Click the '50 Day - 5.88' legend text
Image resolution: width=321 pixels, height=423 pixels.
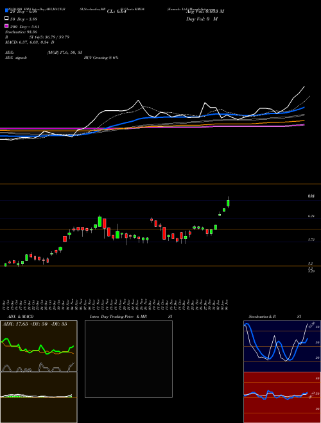coord(24,19)
